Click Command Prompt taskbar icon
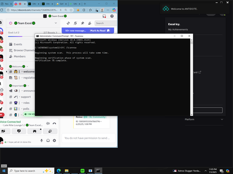This screenshot has height=174, width=233. click(x=98, y=171)
